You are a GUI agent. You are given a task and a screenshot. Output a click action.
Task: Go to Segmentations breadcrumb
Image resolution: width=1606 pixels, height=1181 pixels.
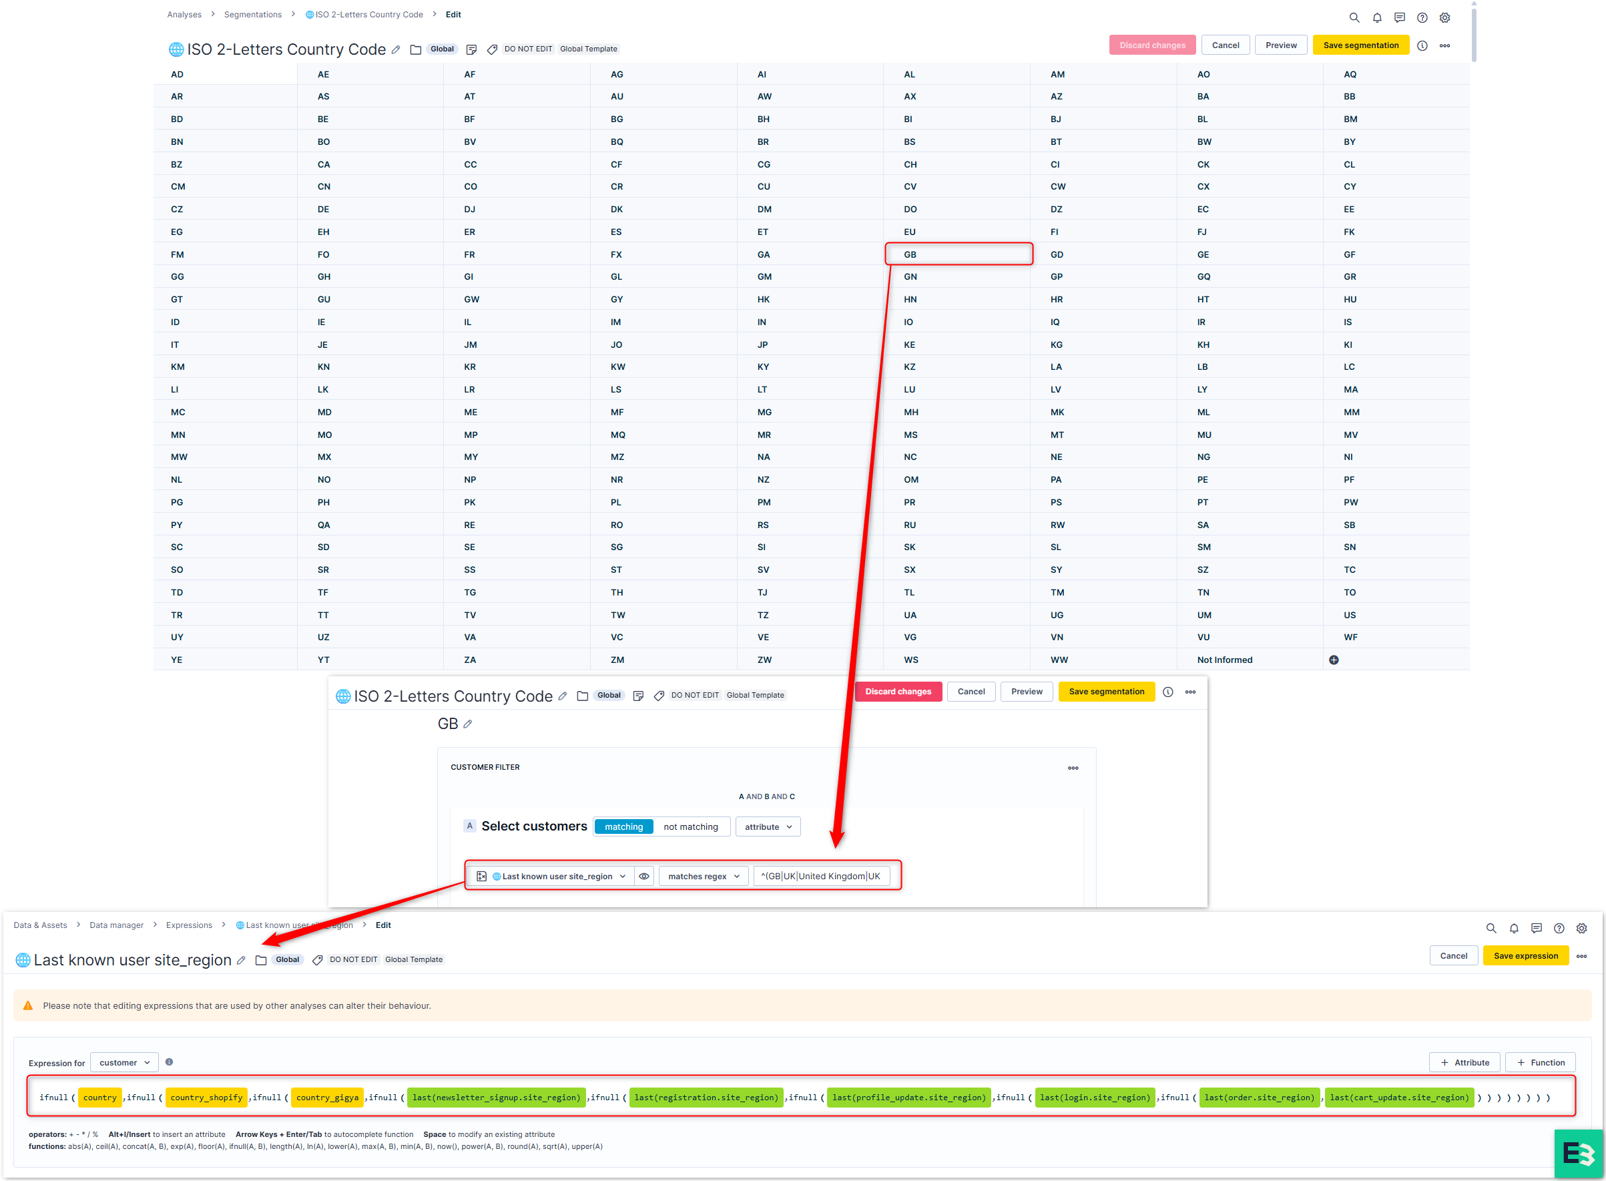[252, 14]
